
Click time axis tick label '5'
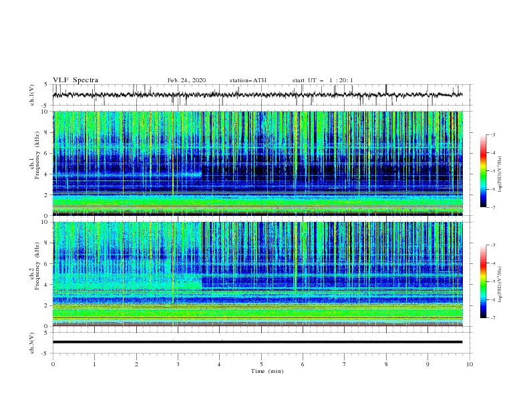point(261,364)
